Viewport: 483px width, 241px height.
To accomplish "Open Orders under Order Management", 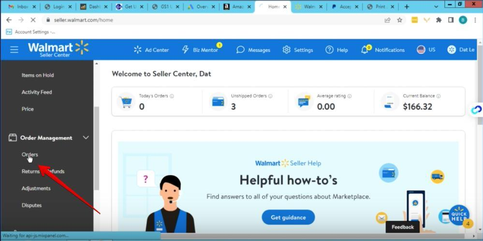I will (30, 154).
